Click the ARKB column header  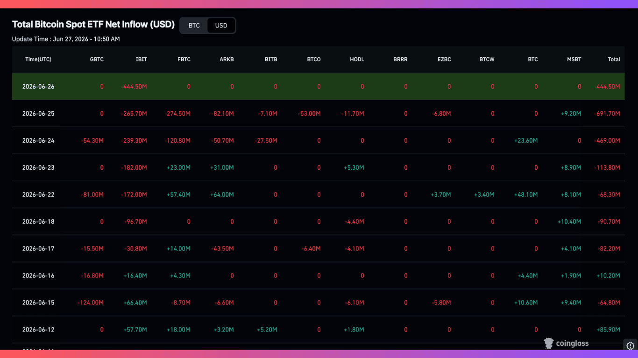(x=227, y=59)
